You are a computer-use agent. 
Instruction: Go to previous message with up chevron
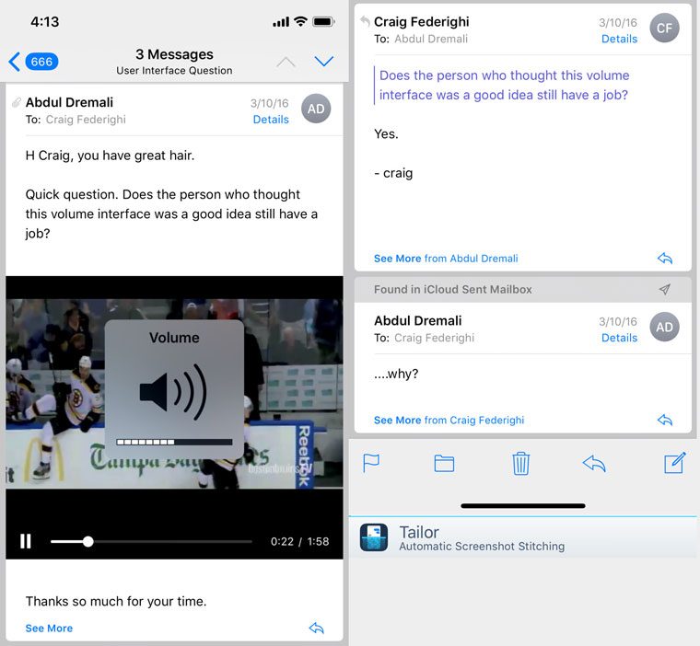[x=286, y=62]
